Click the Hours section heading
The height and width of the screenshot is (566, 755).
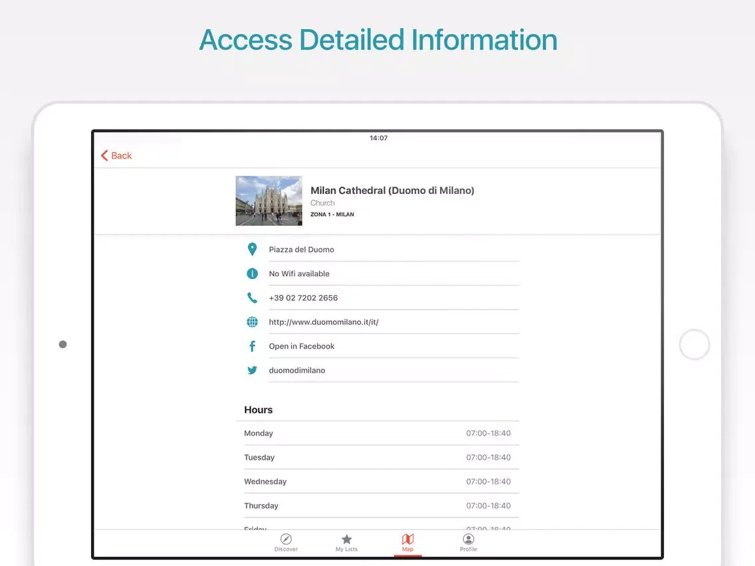(258, 410)
